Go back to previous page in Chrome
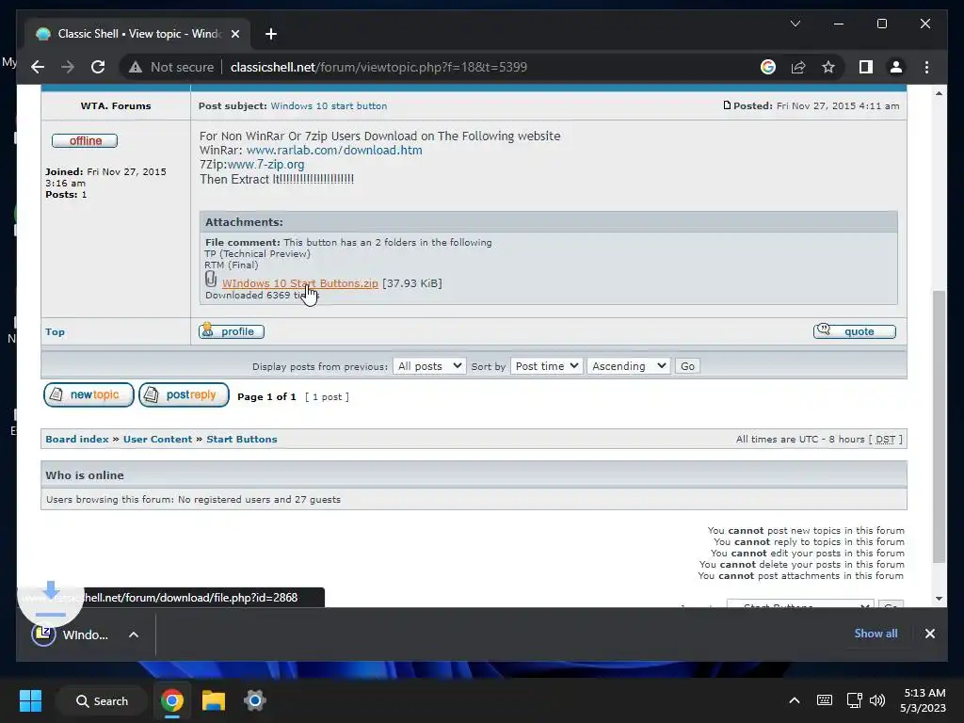This screenshot has width=964, height=723. [x=38, y=67]
